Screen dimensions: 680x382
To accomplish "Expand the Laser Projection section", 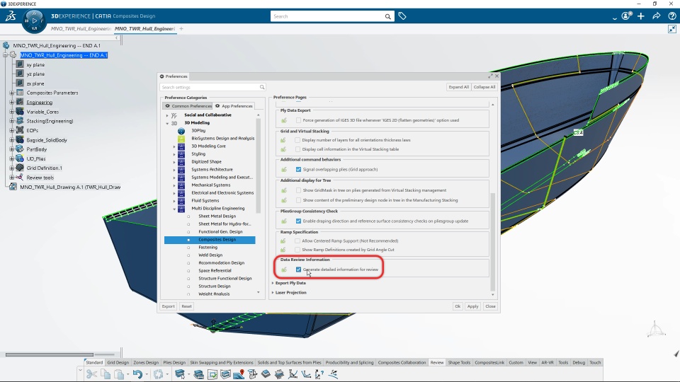I will (273, 292).
